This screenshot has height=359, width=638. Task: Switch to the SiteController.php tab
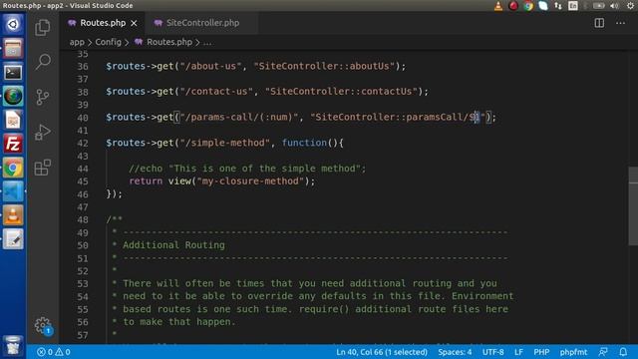pyautogui.click(x=202, y=23)
